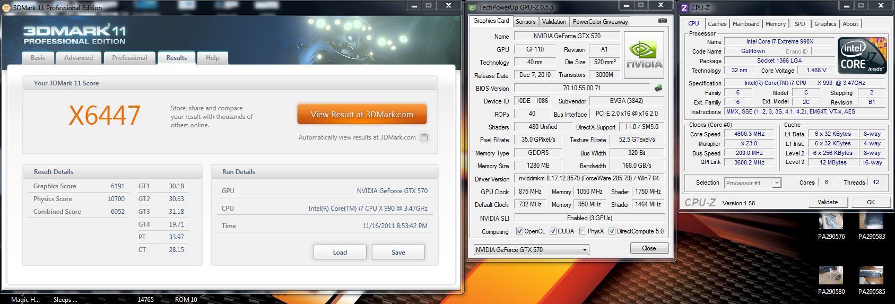
Task: Switch to the Advanced tab in 3DMark
Action: click(x=79, y=58)
